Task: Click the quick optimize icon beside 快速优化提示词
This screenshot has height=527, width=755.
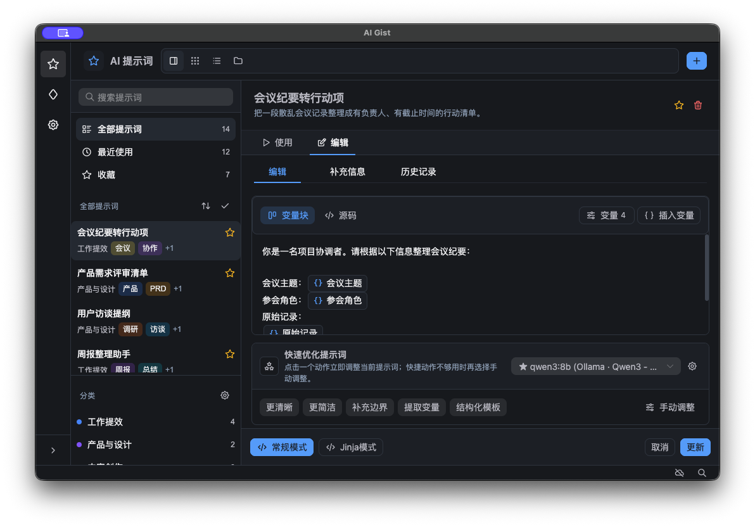Action: click(x=269, y=366)
